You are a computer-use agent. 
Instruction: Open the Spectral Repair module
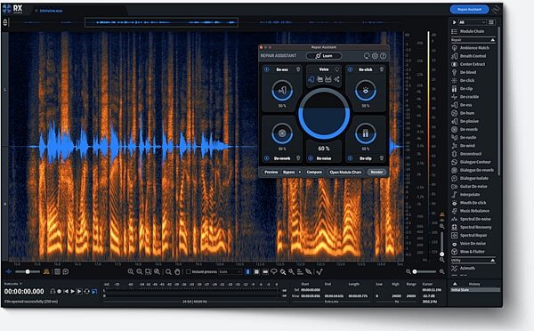pyautogui.click(x=469, y=236)
